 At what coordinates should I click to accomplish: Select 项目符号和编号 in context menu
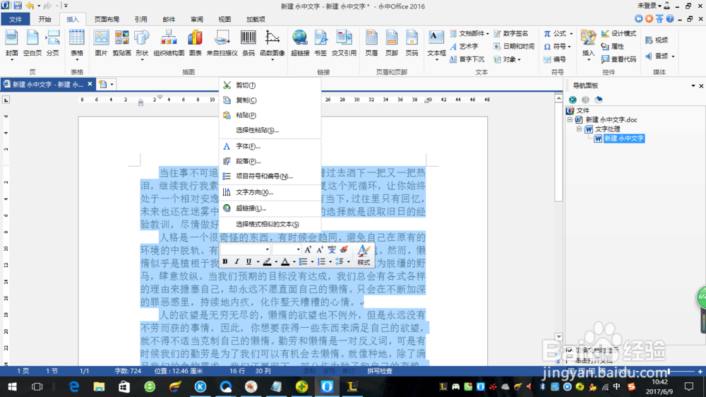pyautogui.click(x=270, y=176)
